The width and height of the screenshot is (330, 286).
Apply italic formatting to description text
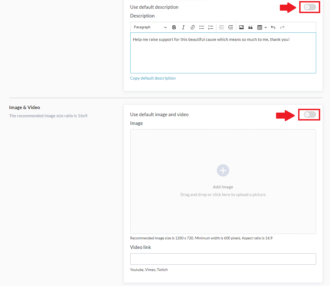point(183,27)
